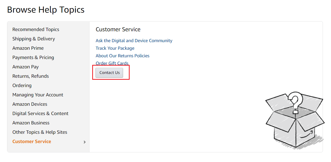Click the Browse Help Topics heading
Viewport: 331px width, 162px height.
(x=46, y=10)
